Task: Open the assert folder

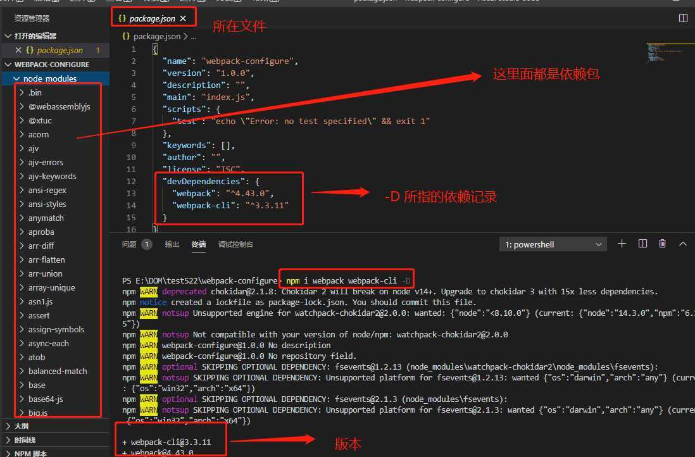Action: pos(39,316)
